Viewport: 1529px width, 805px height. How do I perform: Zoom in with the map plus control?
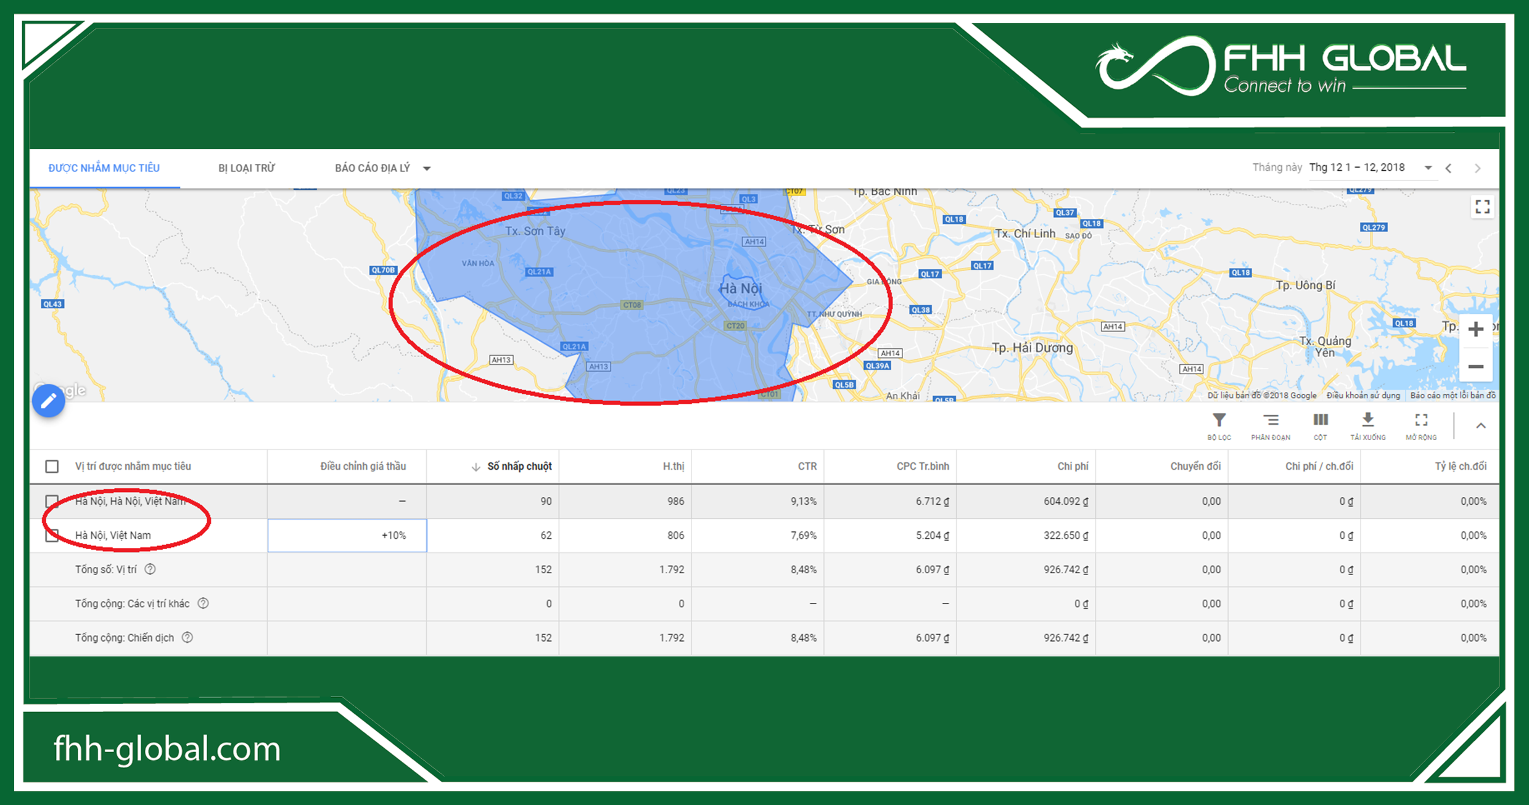point(1477,329)
